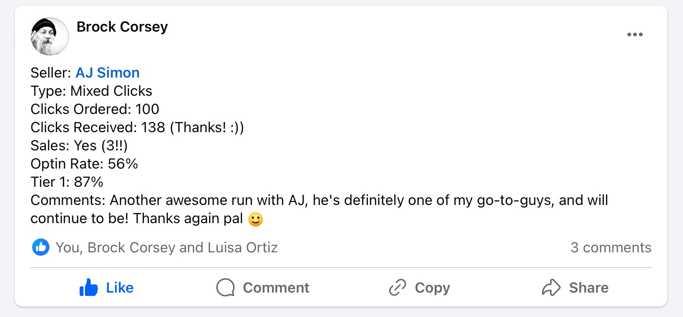Image resolution: width=683 pixels, height=317 pixels.
Task: Click the 'Type: Mixed Clicks' text line
Action: 92,91
